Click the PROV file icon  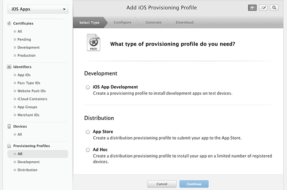93,43
